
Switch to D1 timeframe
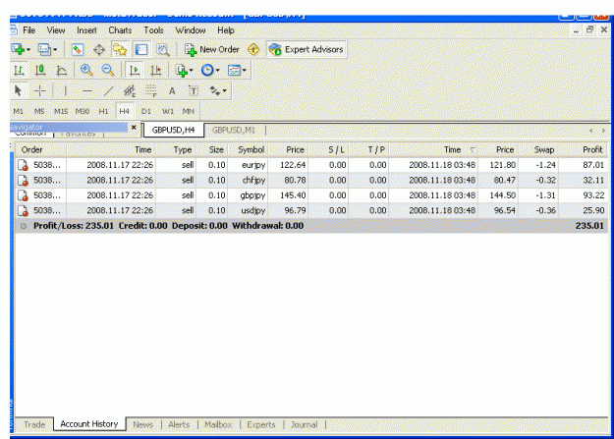pyautogui.click(x=146, y=111)
